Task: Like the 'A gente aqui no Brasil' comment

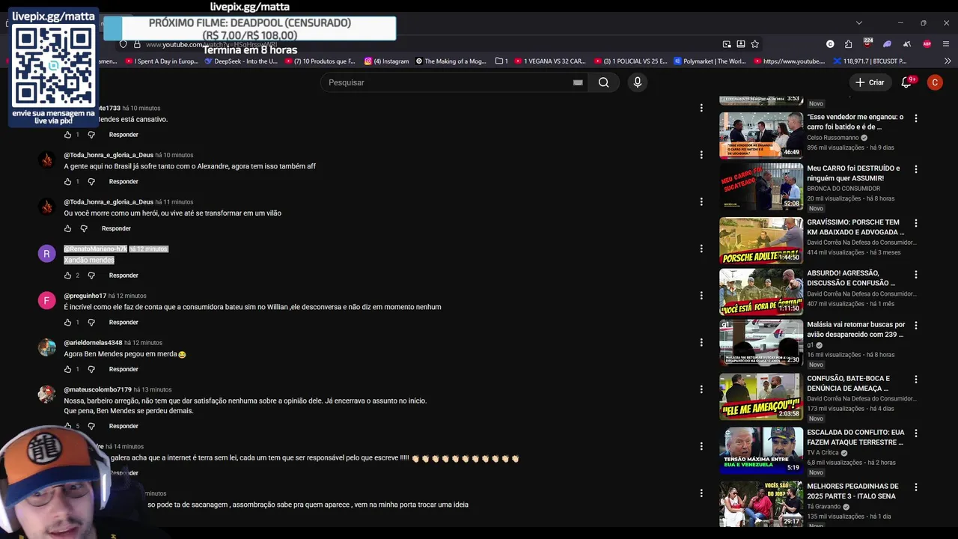Action: tap(67, 182)
